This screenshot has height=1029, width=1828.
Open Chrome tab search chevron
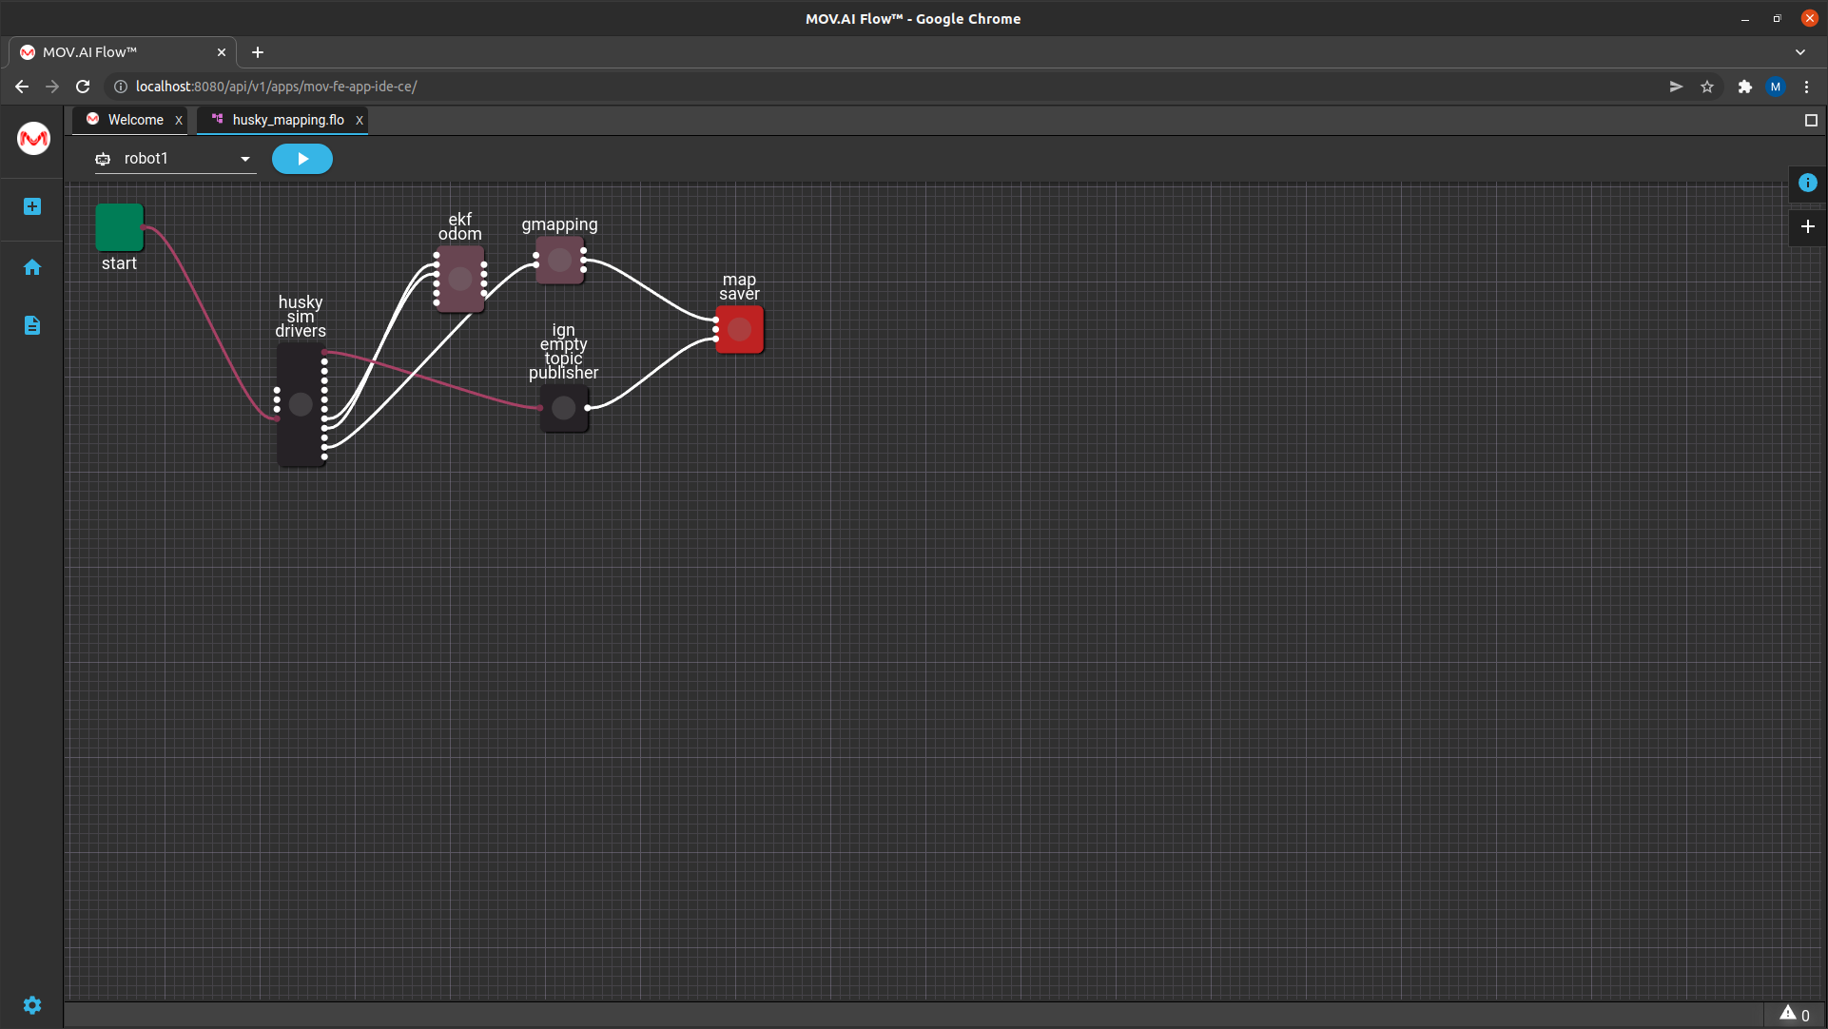pyautogui.click(x=1799, y=52)
